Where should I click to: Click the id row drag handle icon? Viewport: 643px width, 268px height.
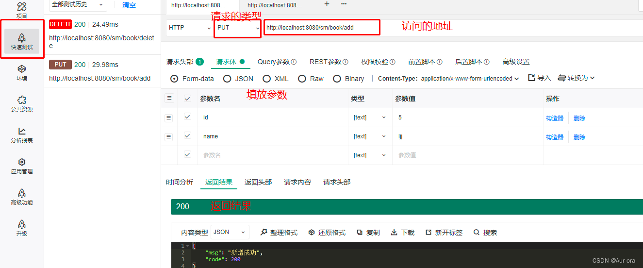(169, 117)
